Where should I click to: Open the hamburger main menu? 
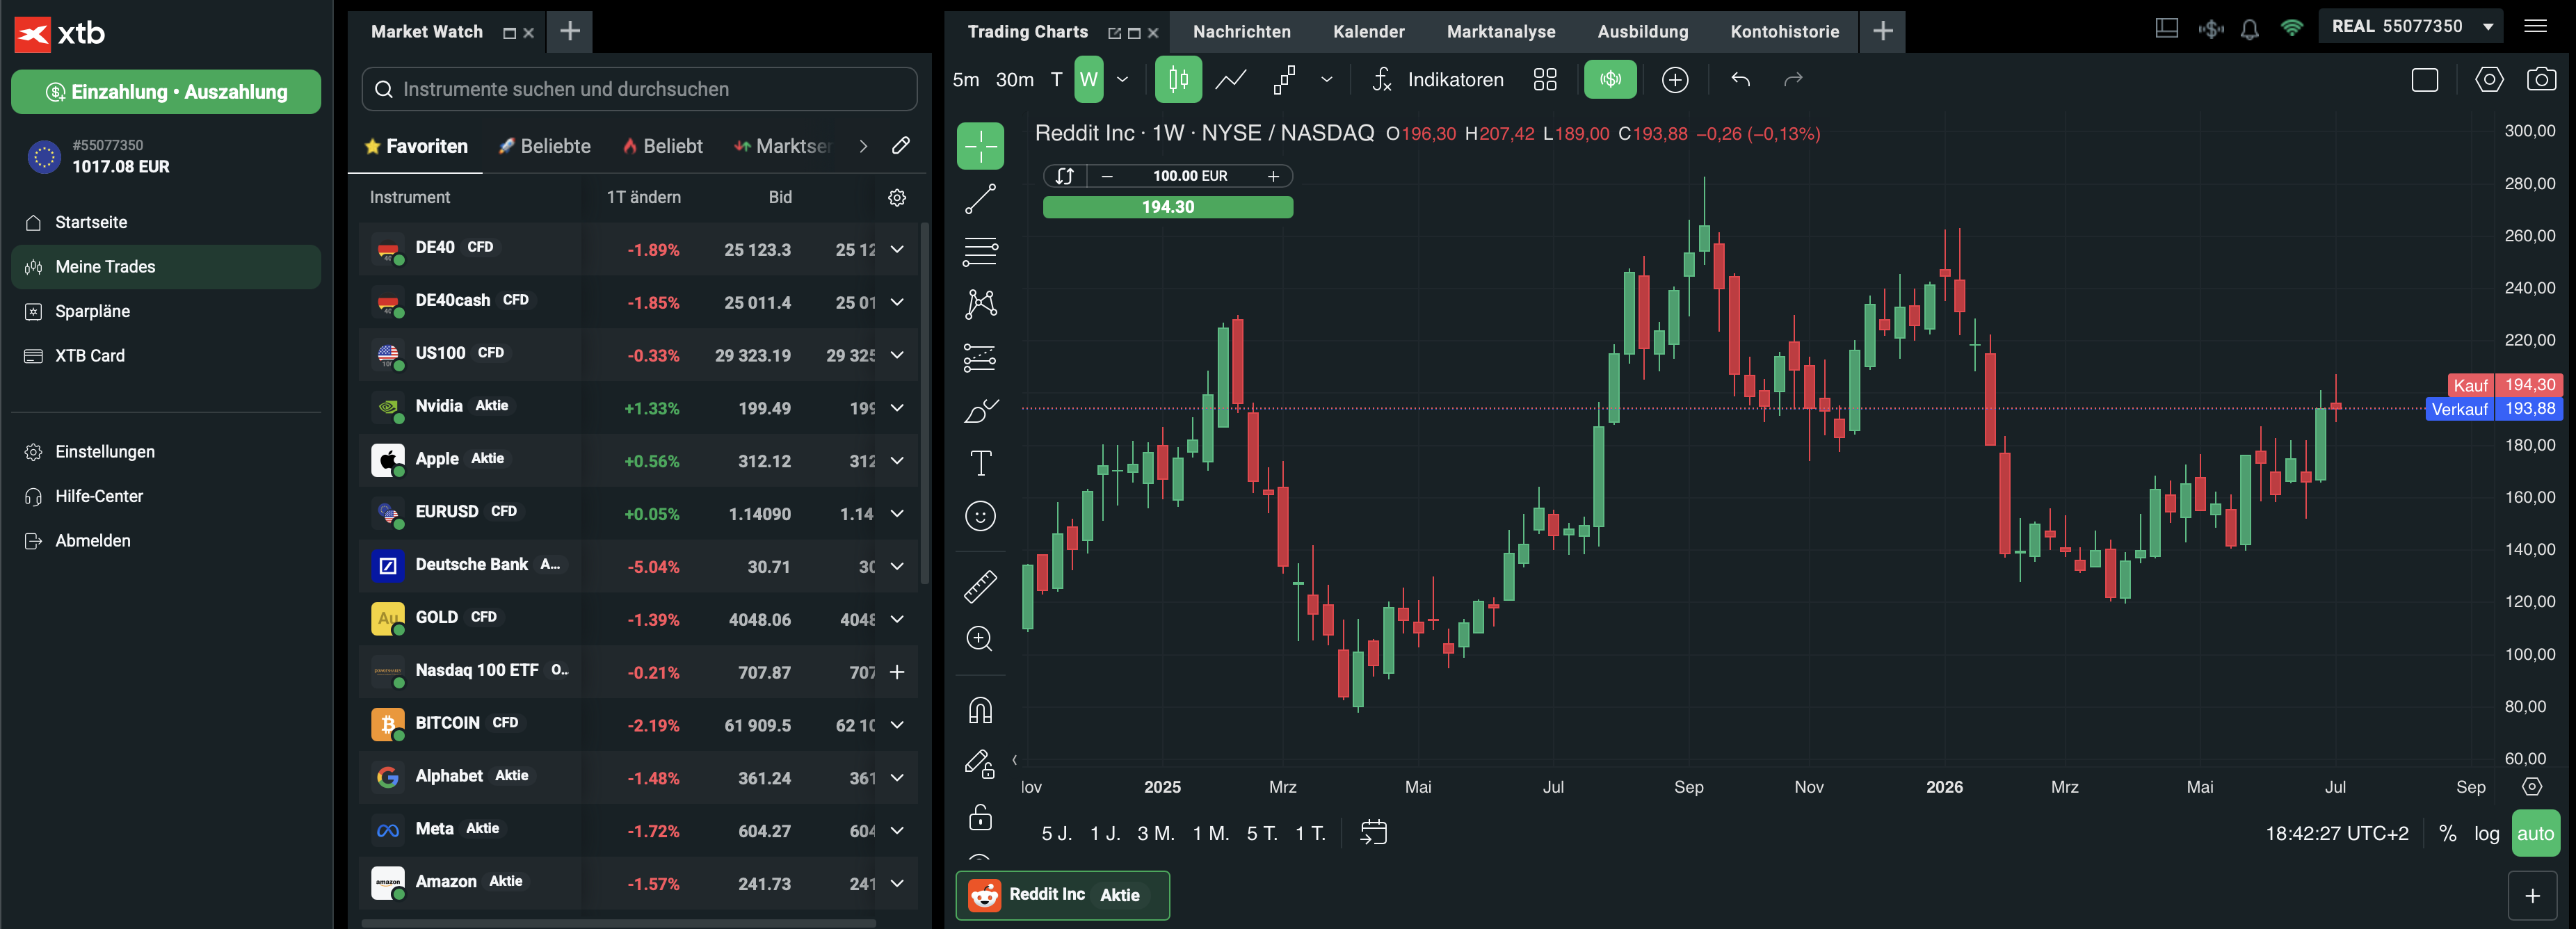(x=2535, y=27)
